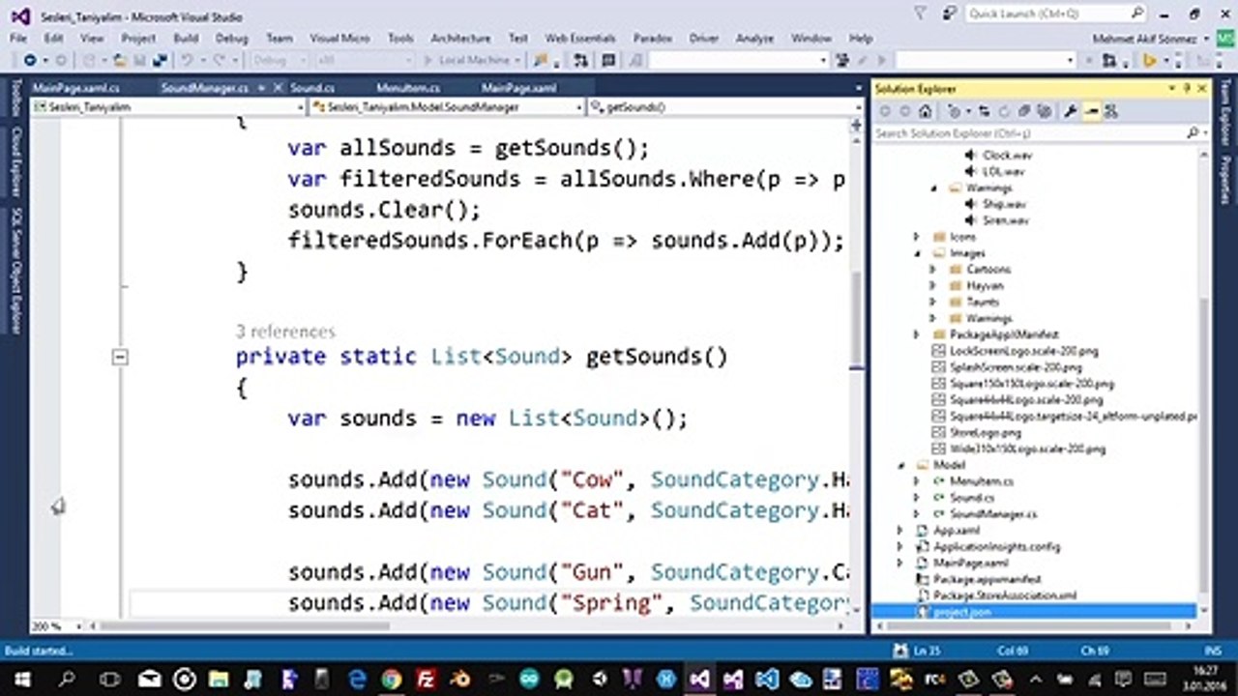
Task: Open the Analyze menu
Action: [x=754, y=38]
